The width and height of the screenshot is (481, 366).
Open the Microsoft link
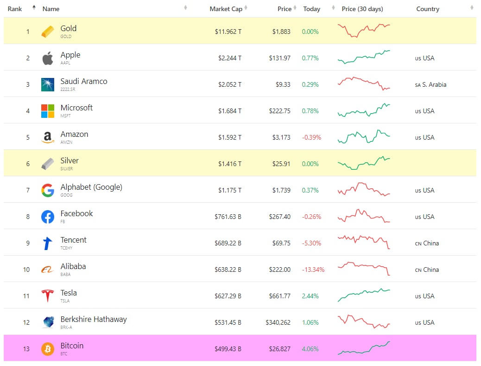point(76,108)
